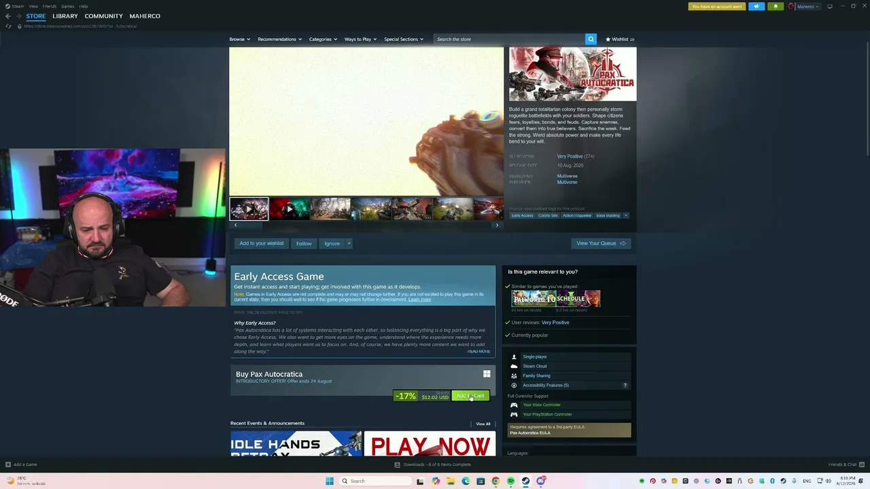
Task: Open the Games menu
Action: point(68,6)
